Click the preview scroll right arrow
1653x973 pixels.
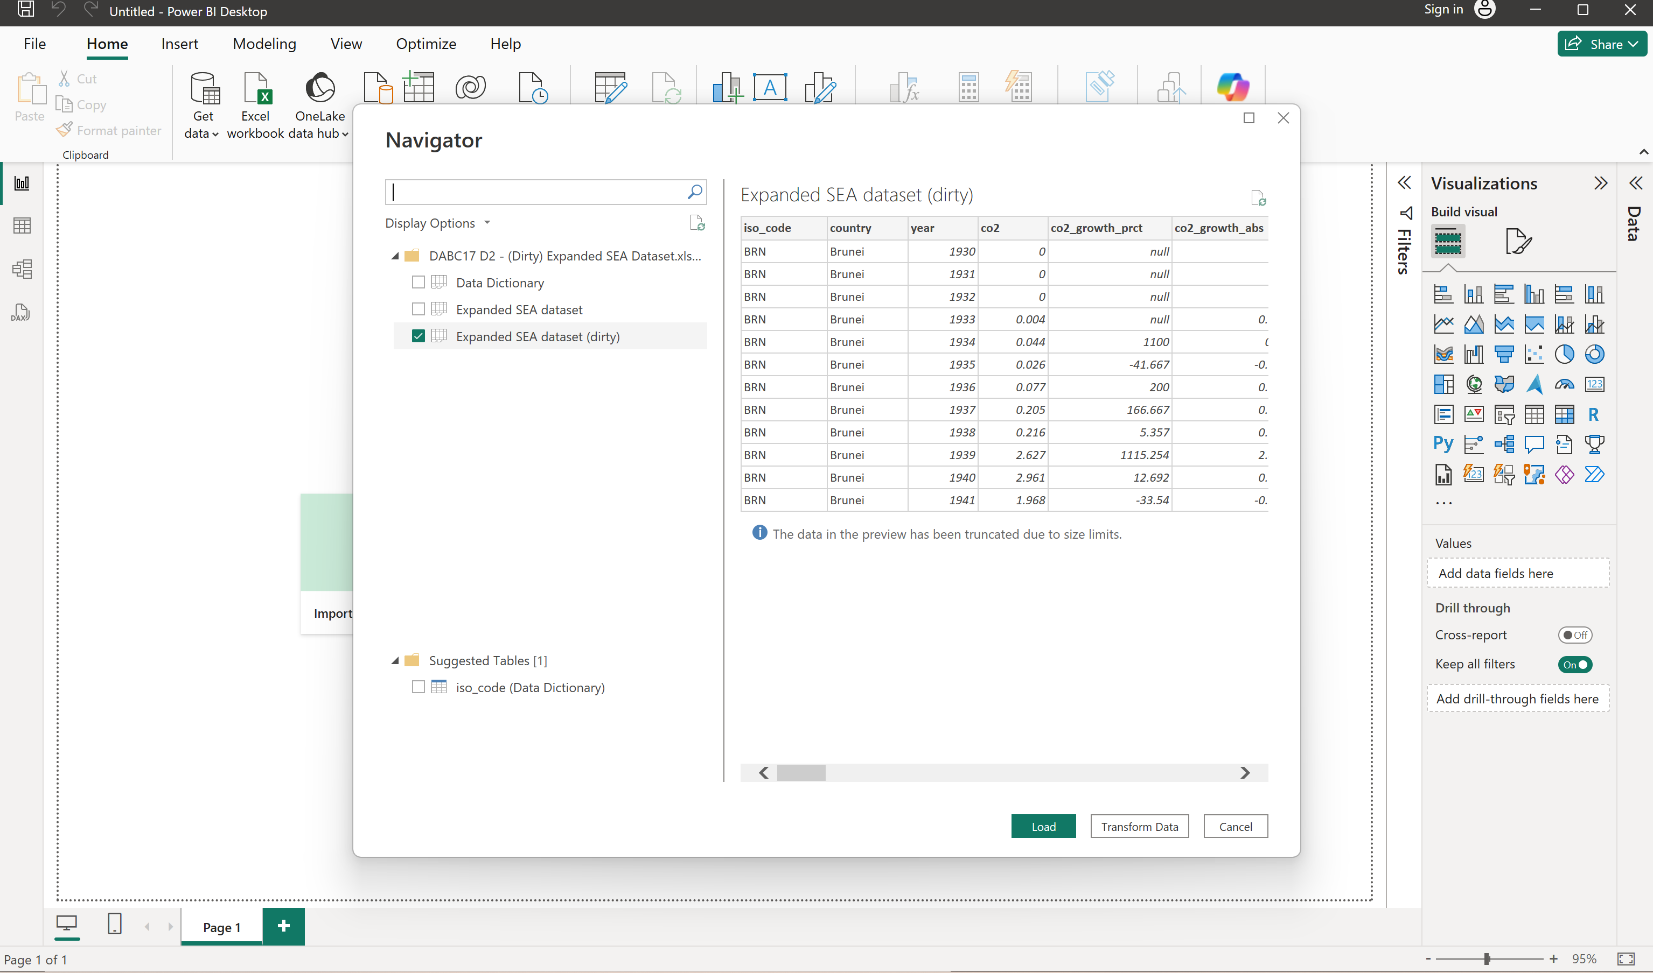(x=1245, y=772)
